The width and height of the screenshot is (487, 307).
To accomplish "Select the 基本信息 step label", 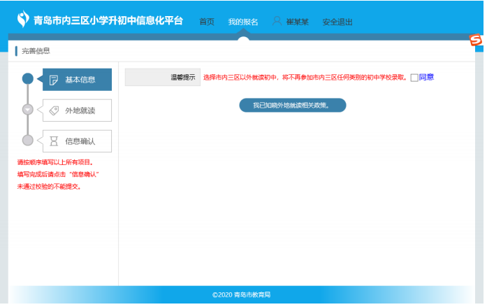I will [80, 80].
